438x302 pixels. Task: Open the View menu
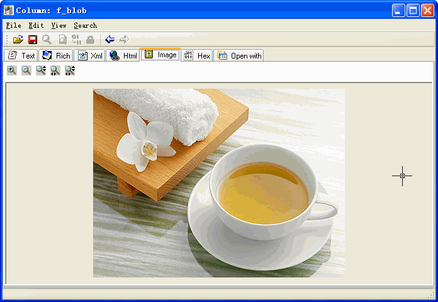[x=59, y=26]
